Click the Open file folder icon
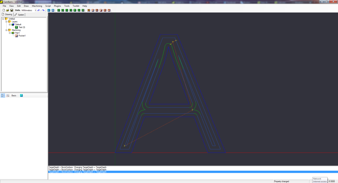 point(8,10)
